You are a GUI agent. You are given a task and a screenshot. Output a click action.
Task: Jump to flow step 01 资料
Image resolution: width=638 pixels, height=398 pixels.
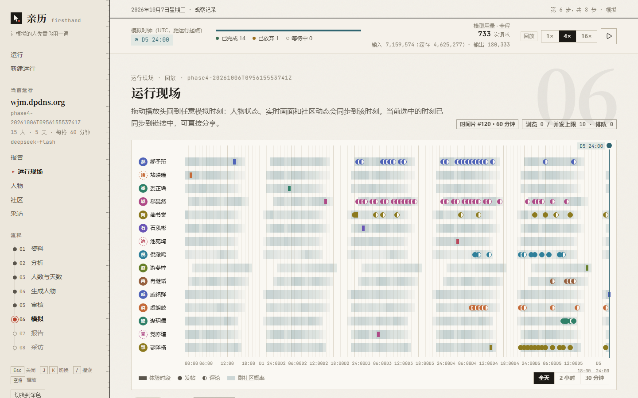click(x=37, y=249)
